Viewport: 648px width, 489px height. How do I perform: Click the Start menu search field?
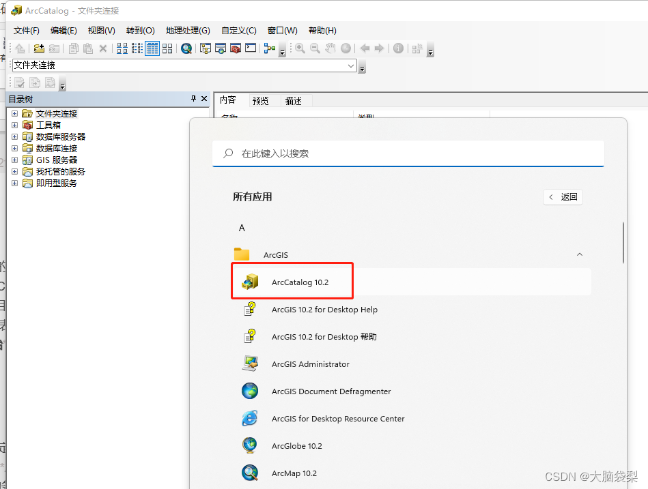(x=408, y=153)
